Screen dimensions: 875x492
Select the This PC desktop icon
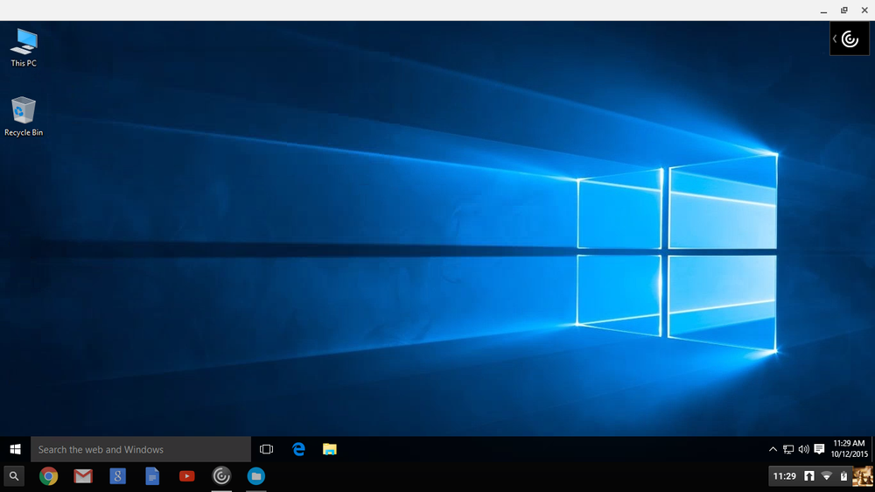pyautogui.click(x=24, y=48)
